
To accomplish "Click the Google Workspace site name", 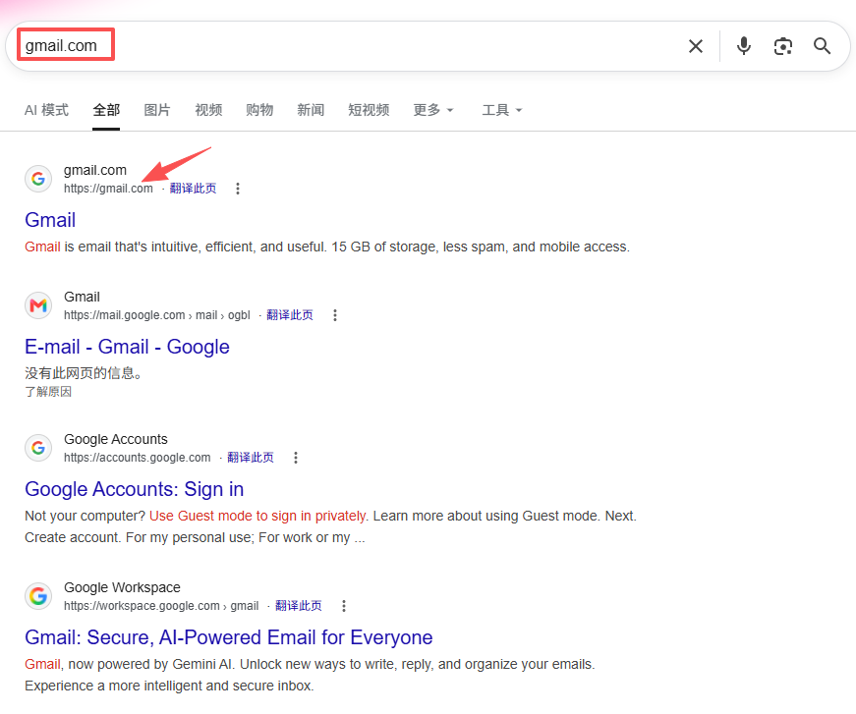I will pyautogui.click(x=122, y=587).
